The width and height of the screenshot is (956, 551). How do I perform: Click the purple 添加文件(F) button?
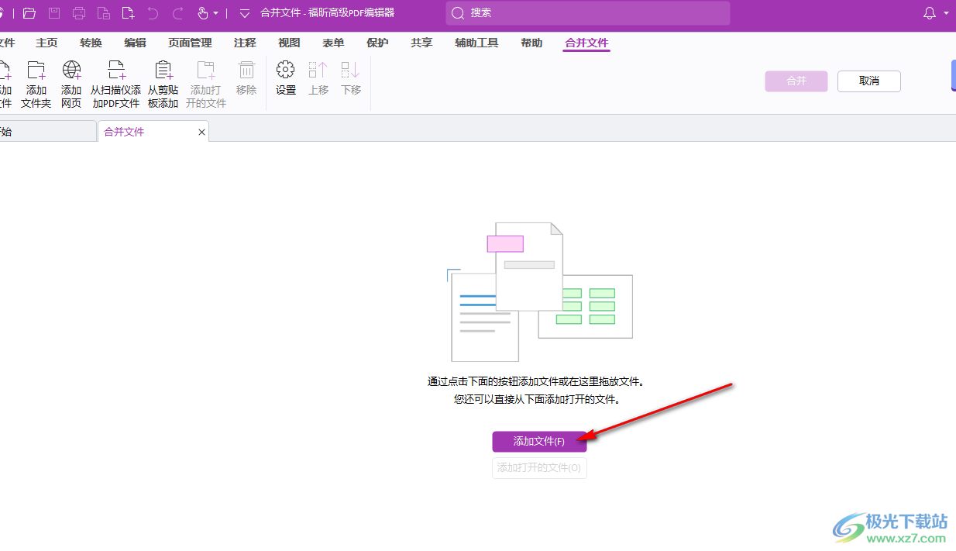click(539, 442)
